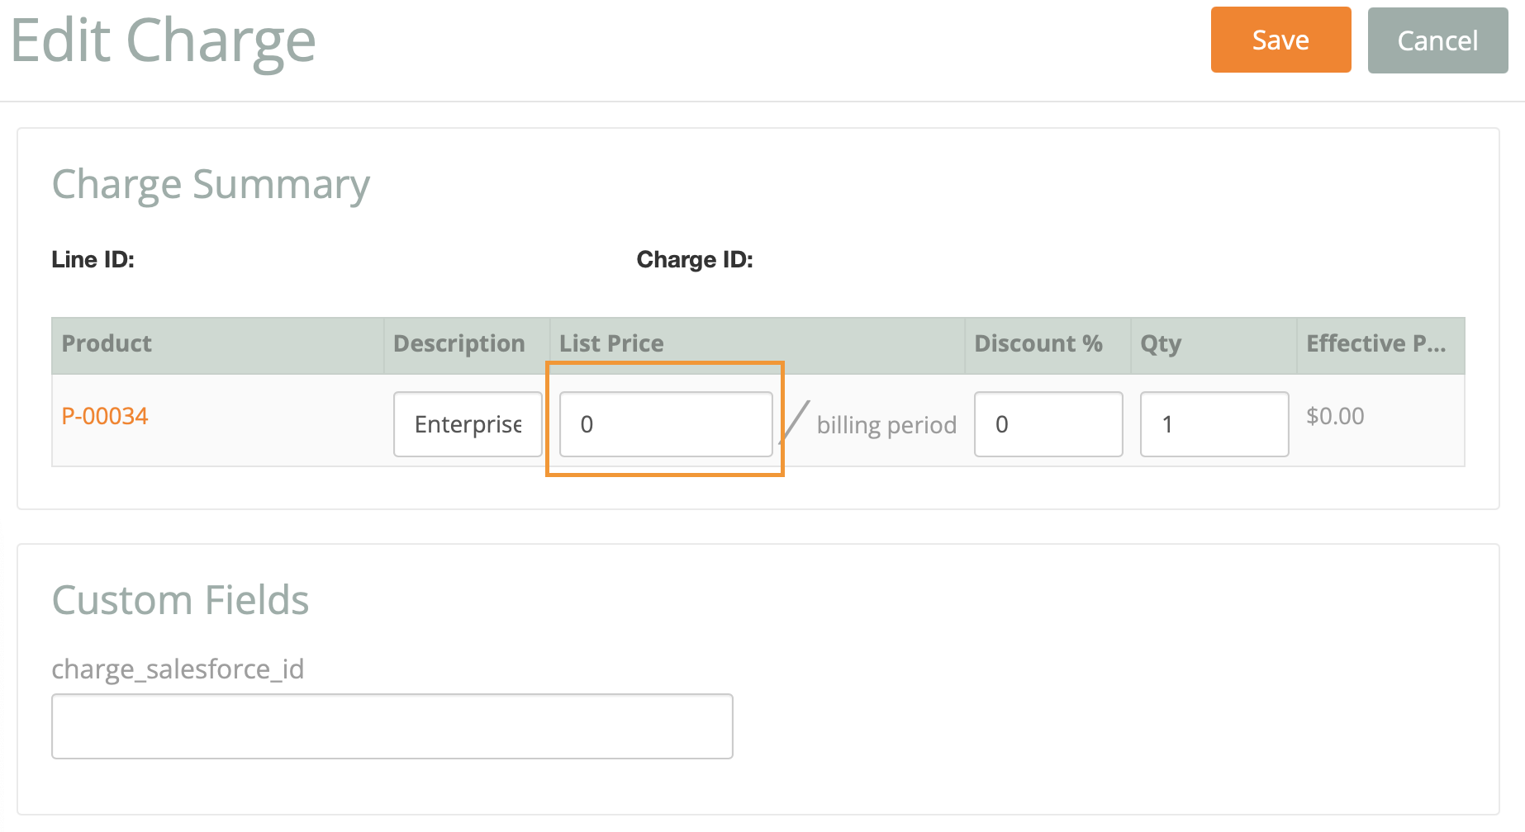Click the Product column header
This screenshot has width=1525, height=832.
point(218,344)
